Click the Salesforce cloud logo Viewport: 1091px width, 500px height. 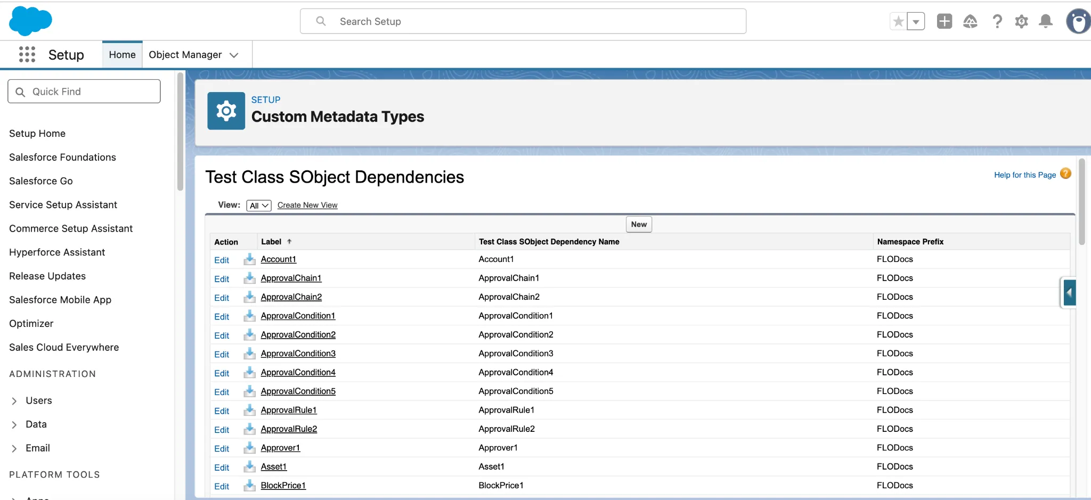(30, 21)
